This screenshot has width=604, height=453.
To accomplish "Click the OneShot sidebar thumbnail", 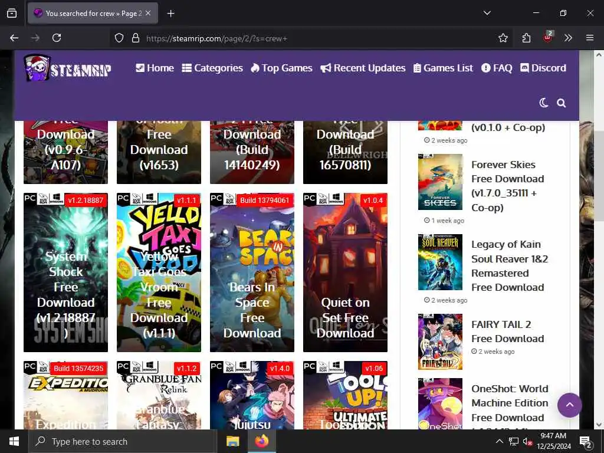I will (440, 403).
